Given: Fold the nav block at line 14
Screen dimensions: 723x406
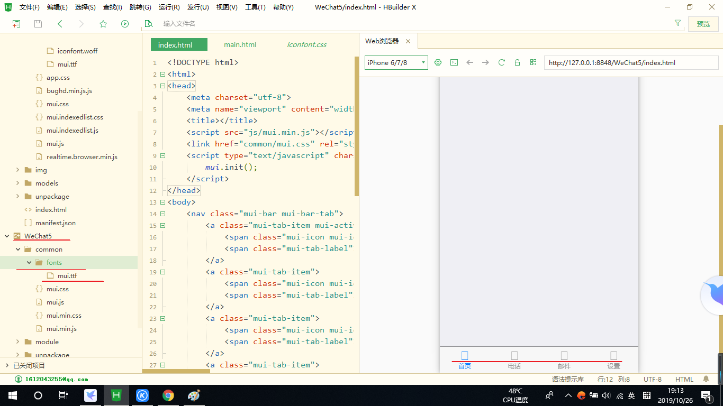Looking at the screenshot, I should (163, 214).
